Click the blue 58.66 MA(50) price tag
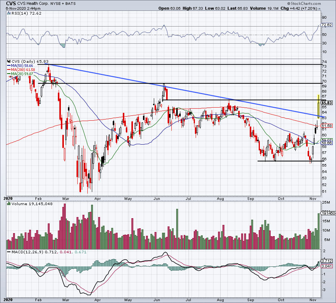Viewport: 336px width, 303px height. coord(327,143)
